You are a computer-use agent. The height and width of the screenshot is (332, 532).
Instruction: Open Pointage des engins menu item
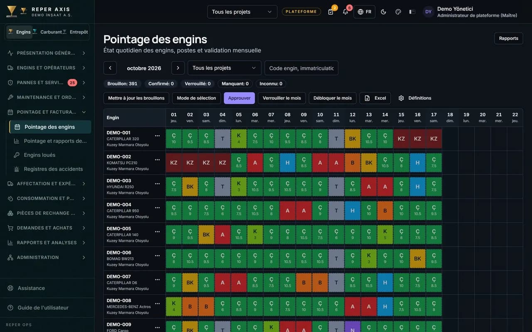coord(50,127)
